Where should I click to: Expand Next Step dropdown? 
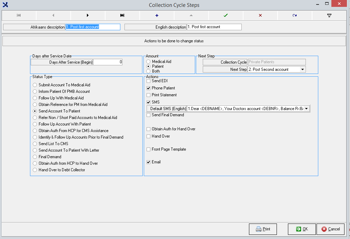[x=302, y=69]
